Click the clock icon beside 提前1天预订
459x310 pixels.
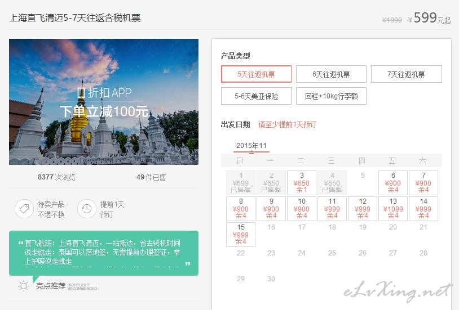click(87, 209)
